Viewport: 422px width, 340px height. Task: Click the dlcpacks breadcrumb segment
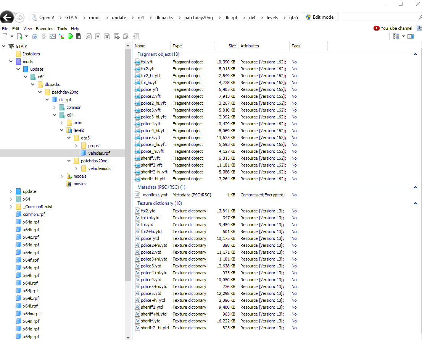tap(164, 18)
